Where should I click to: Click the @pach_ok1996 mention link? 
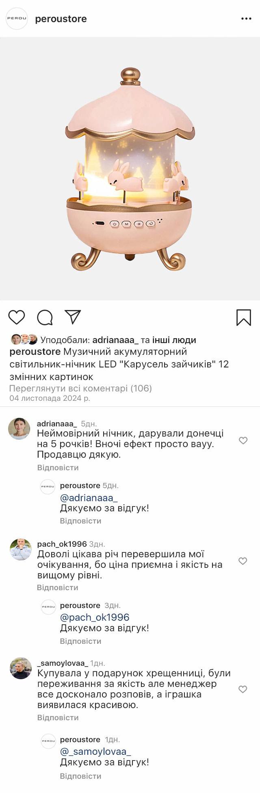pos(94,617)
